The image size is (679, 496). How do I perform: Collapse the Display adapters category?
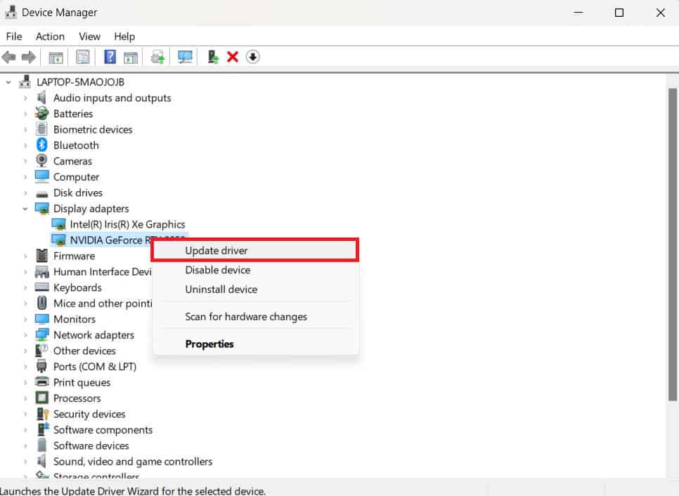pyautogui.click(x=25, y=209)
